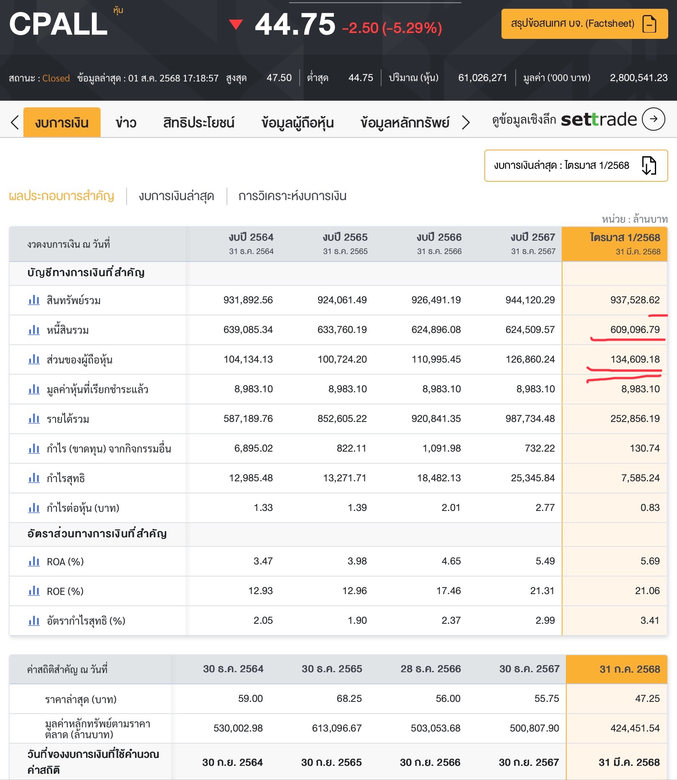Click the หน่วย : ล้านบาท unit note
Viewport: 677px width, 780px height.
634,219
